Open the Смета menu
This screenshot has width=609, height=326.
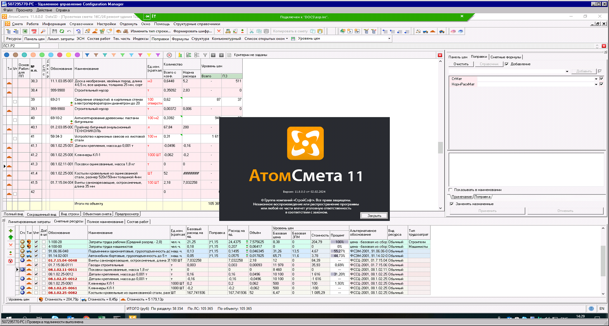[17, 24]
